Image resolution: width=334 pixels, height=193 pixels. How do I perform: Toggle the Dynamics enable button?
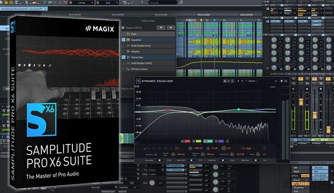point(155,155)
